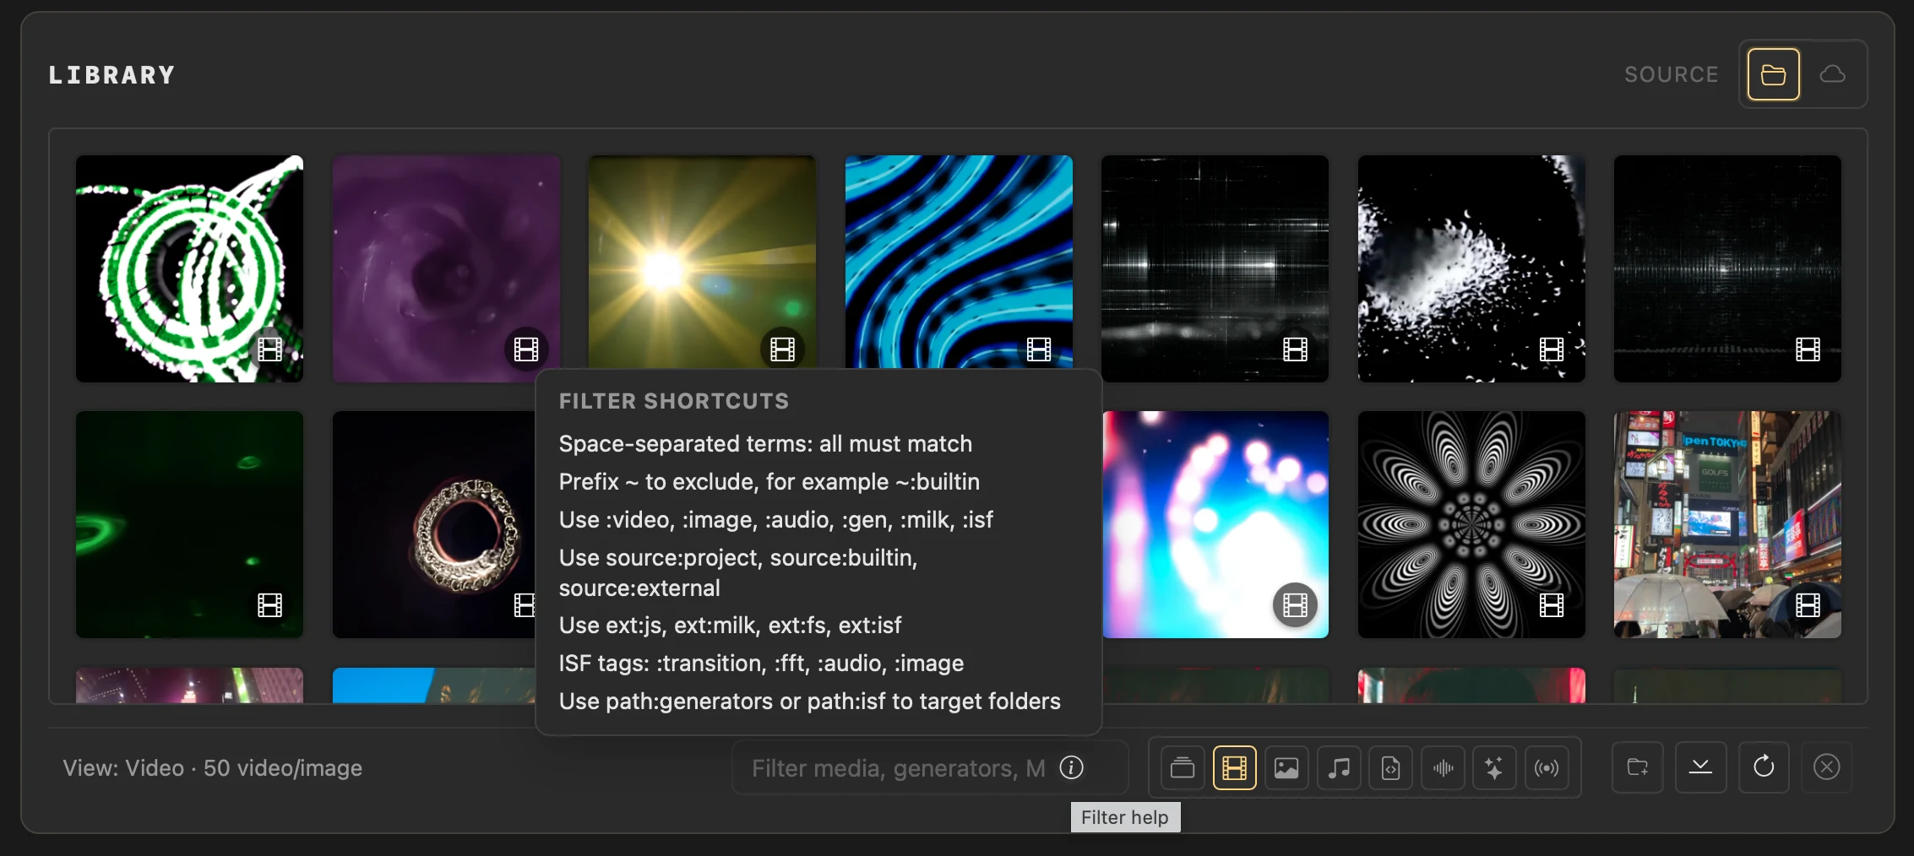Click 'ISF tags: :transition, :fft' help line
Screen dimensions: 1914x856
[761, 664]
